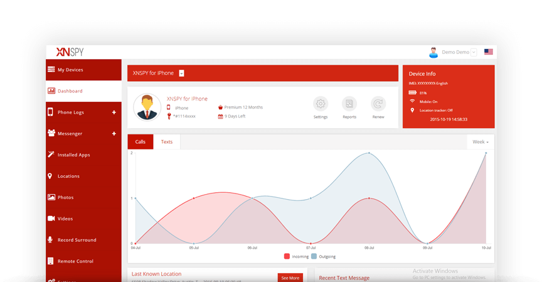Click the Last Known Location heading

[156, 274]
